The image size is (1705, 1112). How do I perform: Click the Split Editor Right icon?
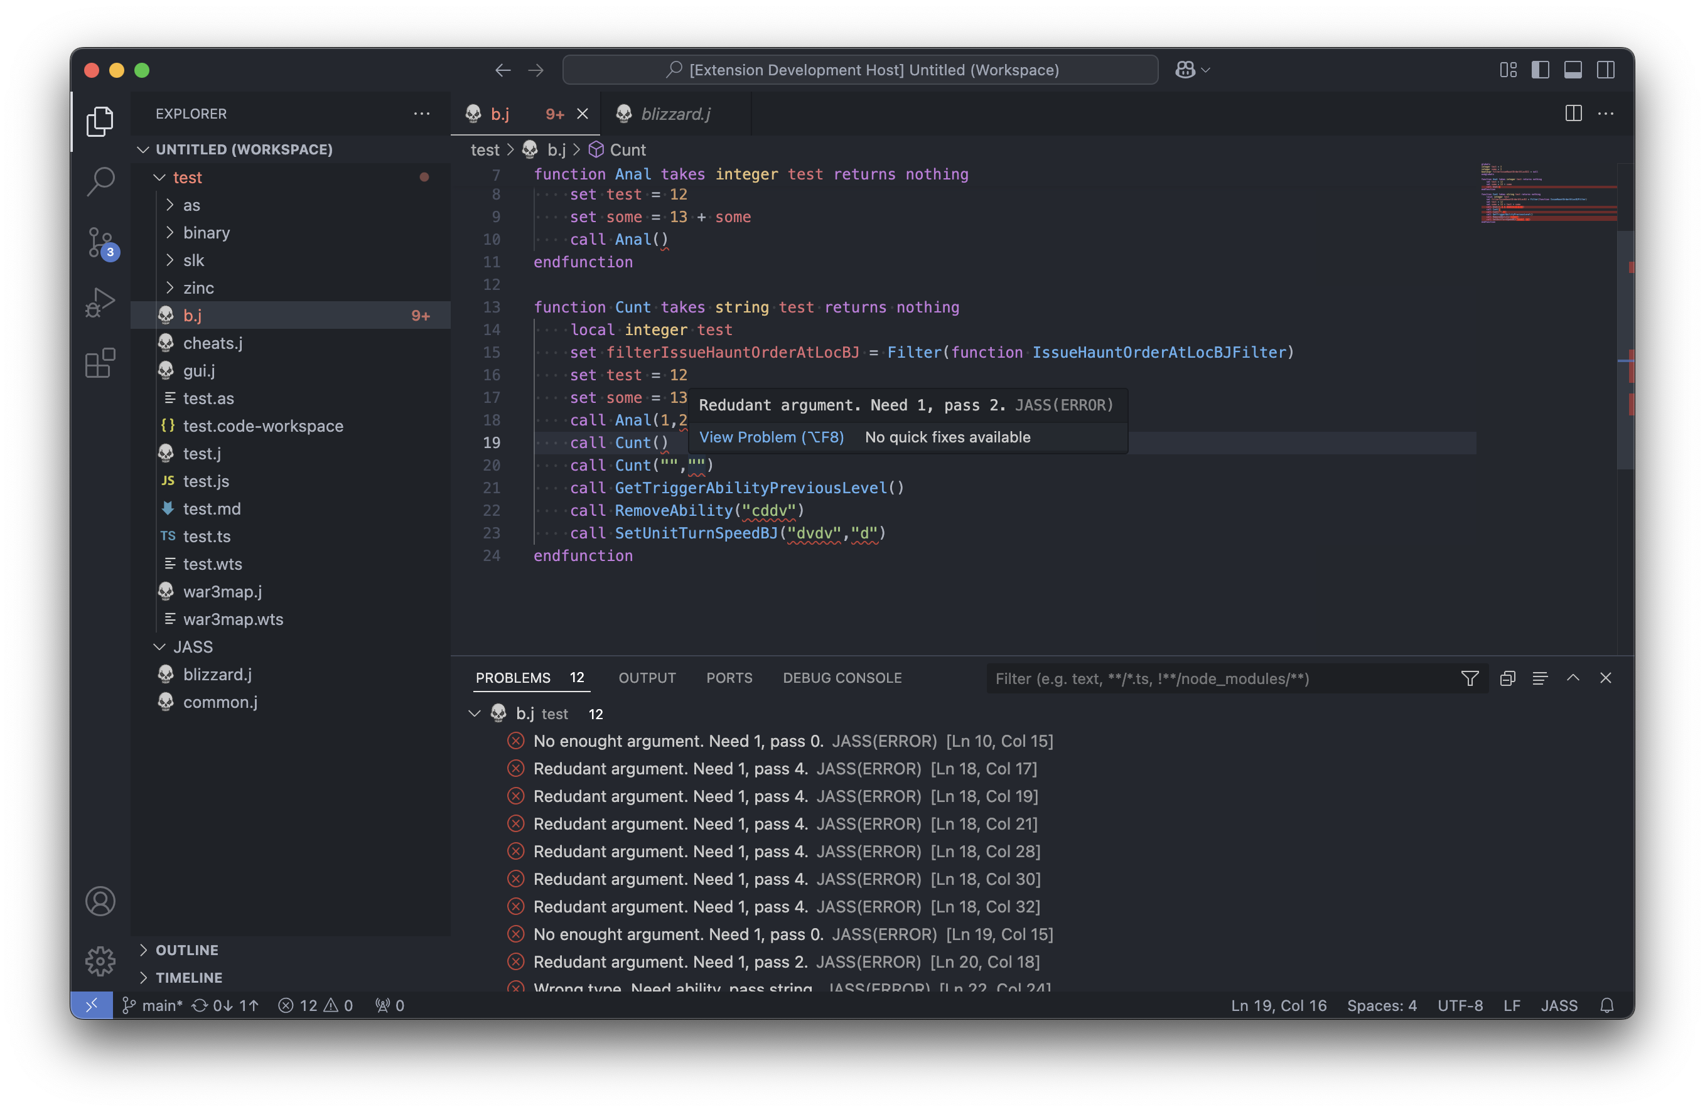tap(1573, 114)
